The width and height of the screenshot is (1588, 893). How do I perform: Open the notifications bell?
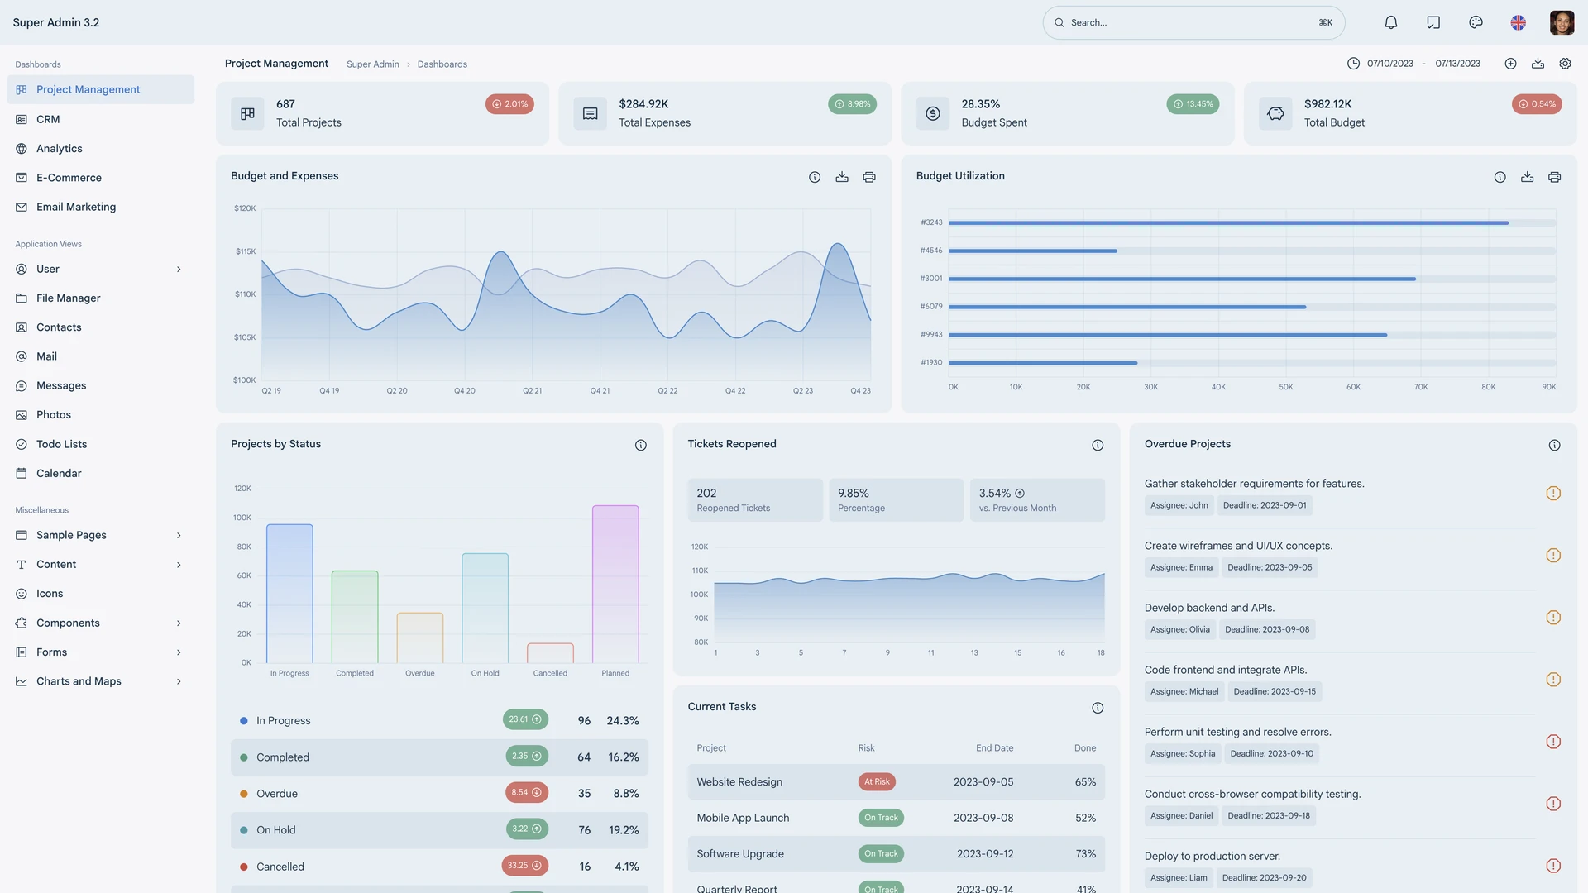point(1391,22)
